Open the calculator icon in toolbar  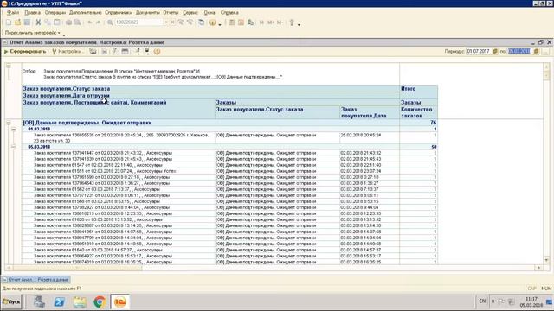click(x=231, y=22)
